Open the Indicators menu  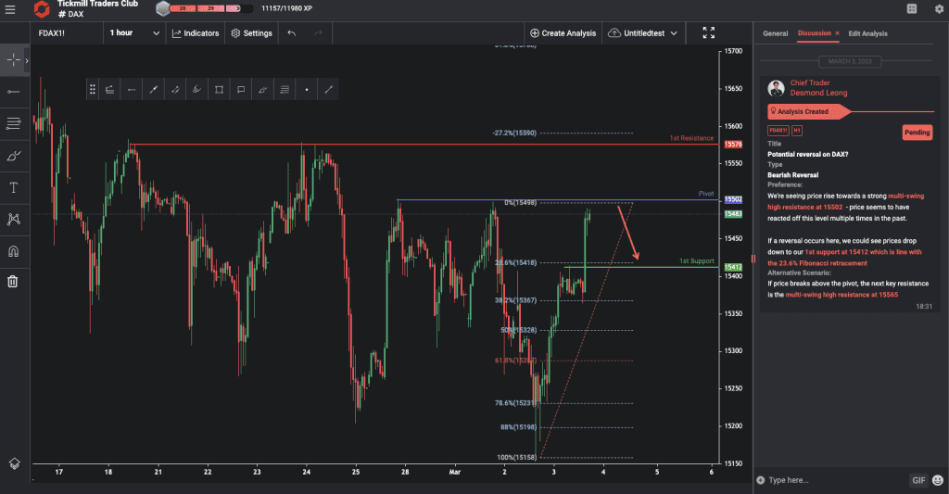196,33
